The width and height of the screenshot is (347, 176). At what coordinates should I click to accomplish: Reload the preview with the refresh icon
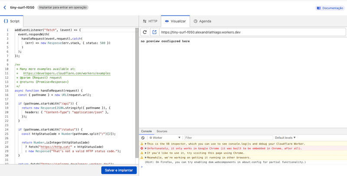pyautogui.click(x=145, y=32)
